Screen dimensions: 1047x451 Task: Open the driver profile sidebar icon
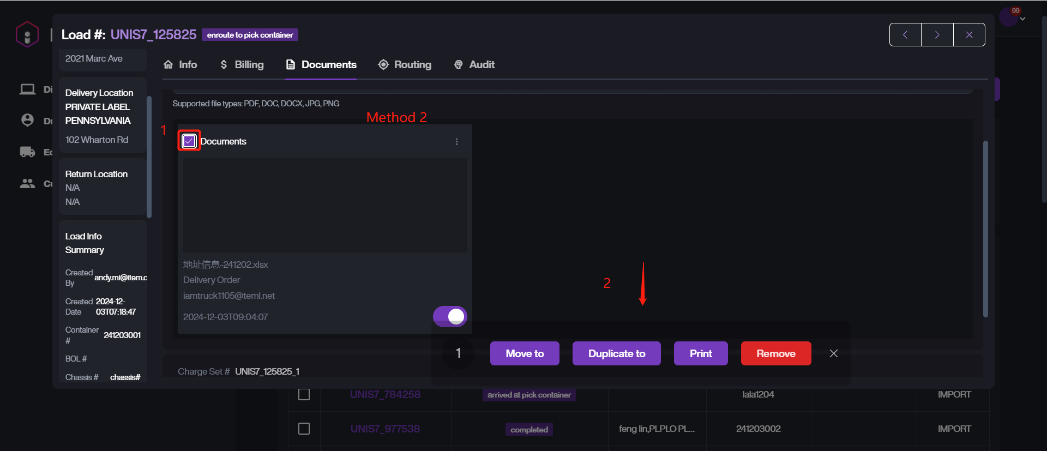27,120
